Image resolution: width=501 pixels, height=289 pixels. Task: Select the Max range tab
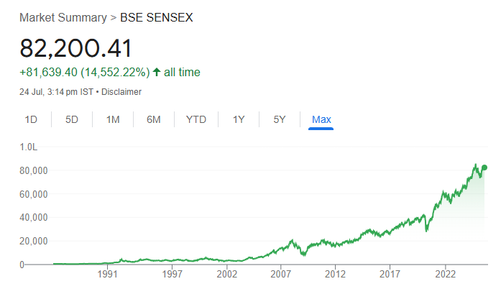point(321,119)
